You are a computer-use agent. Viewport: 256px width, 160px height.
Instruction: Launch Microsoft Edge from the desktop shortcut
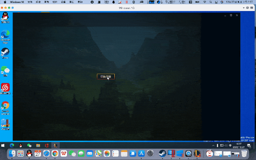pos(5,37)
